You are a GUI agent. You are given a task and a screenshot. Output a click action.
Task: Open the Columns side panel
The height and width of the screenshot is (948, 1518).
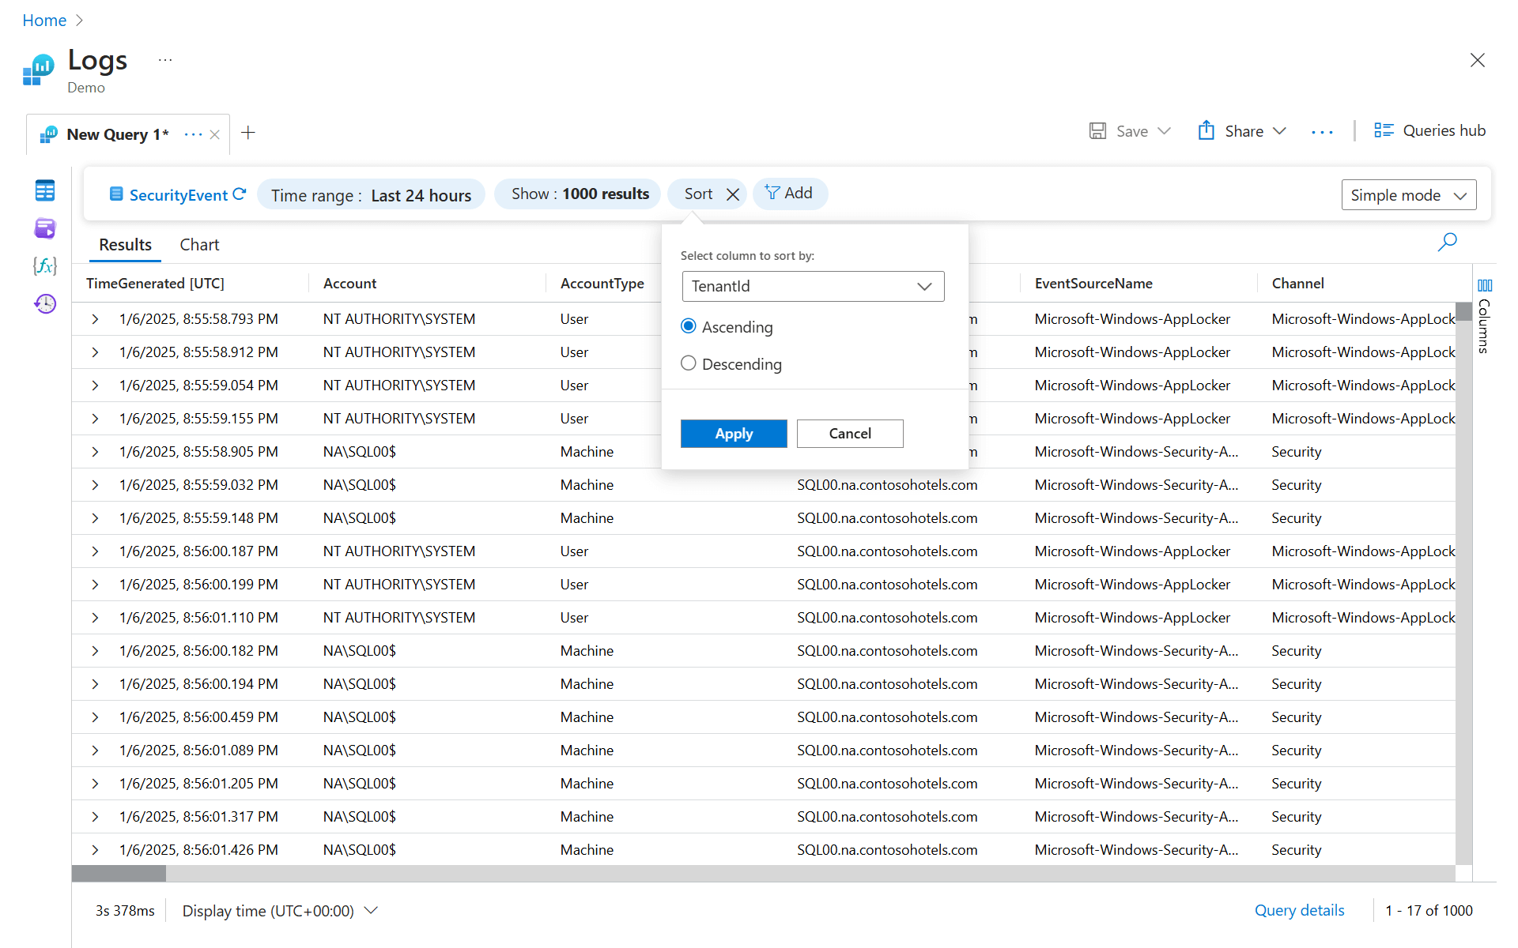coord(1484,316)
